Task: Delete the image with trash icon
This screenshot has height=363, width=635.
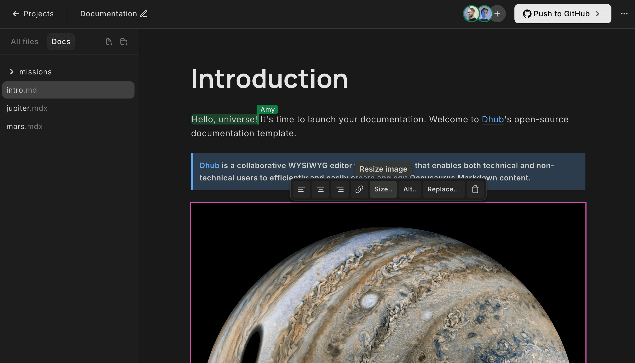Action: pyautogui.click(x=475, y=189)
